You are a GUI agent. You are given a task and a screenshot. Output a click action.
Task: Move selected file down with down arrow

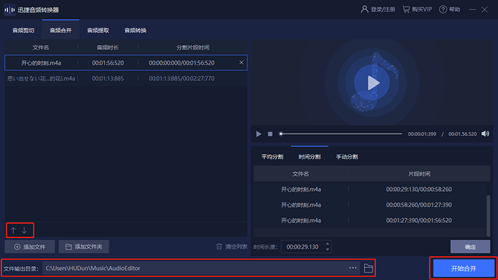[x=24, y=230]
